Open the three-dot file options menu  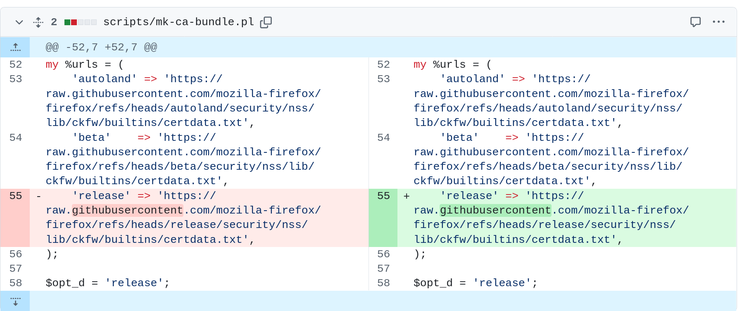718,22
